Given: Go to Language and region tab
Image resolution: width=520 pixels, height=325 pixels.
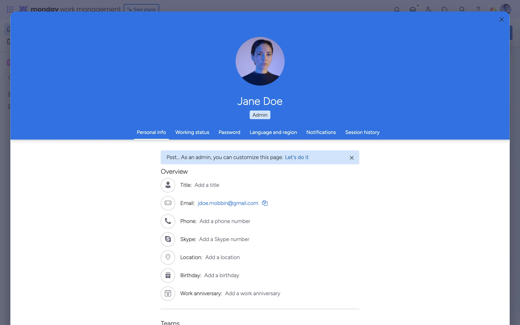Looking at the screenshot, I should [x=273, y=132].
